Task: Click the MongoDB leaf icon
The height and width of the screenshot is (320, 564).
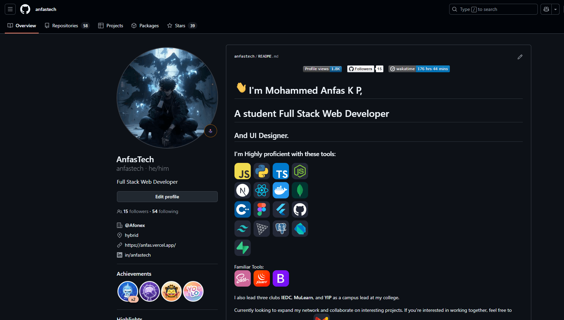Action: click(x=300, y=190)
